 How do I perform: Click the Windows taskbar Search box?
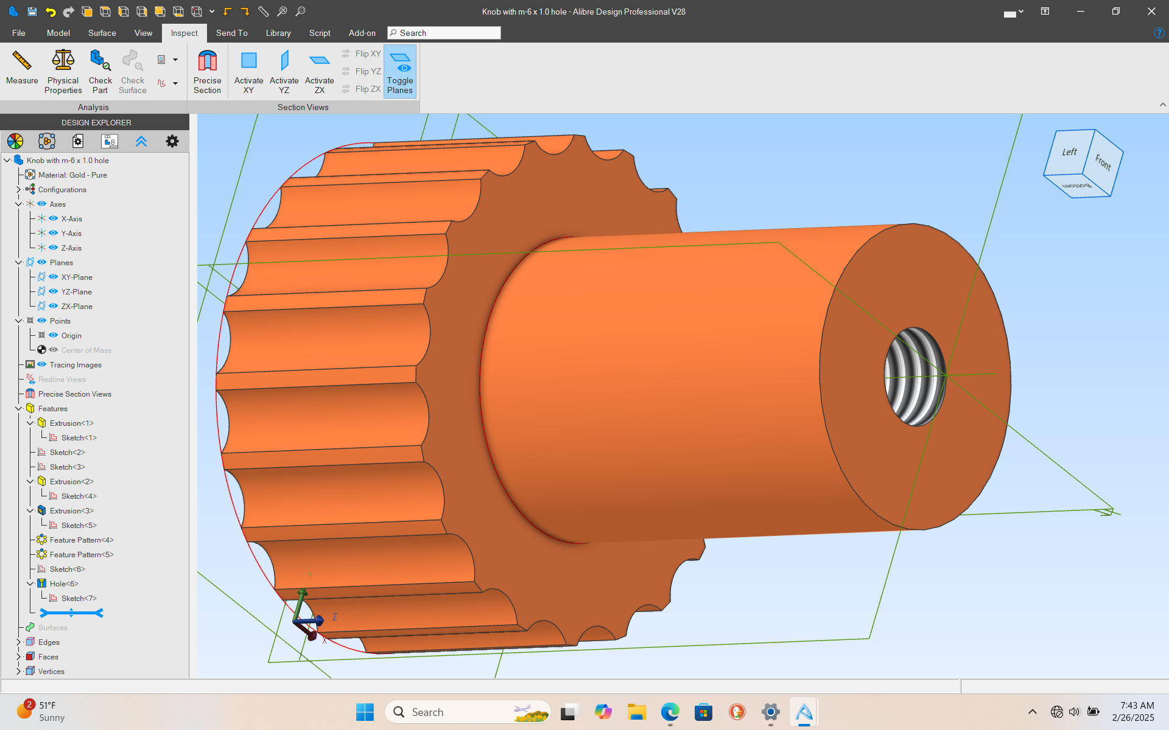coord(468,712)
